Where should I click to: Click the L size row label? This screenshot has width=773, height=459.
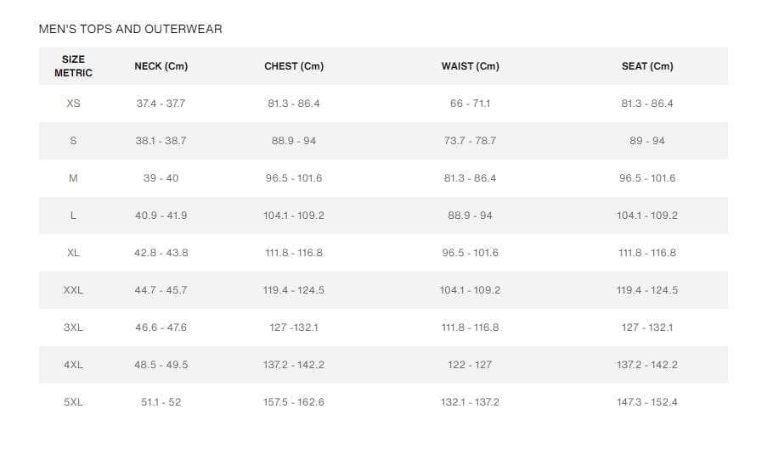coord(73,216)
